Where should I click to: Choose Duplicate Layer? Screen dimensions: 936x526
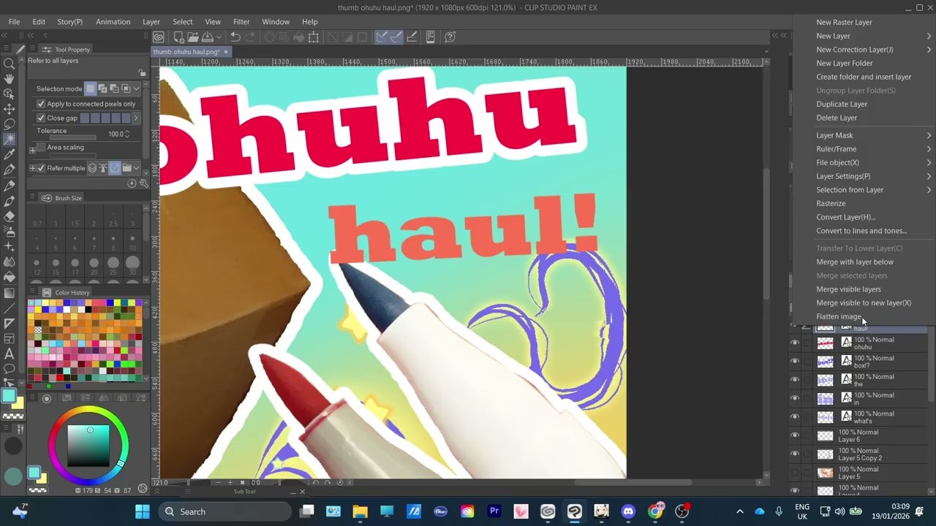tap(842, 104)
